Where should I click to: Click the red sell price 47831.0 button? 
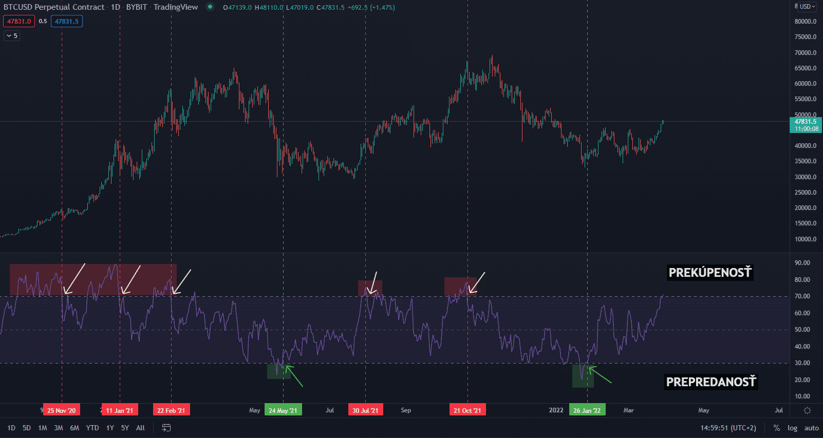click(x=19, y=22)
